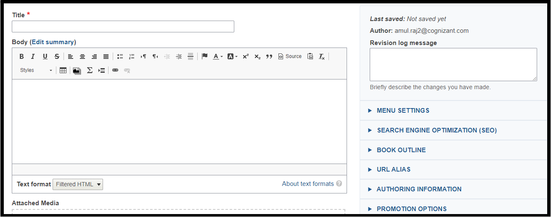Expand the Menu Settings section
Image resolution: width=551 pixels, height=217 pixels.
click(x=403, y=111)
